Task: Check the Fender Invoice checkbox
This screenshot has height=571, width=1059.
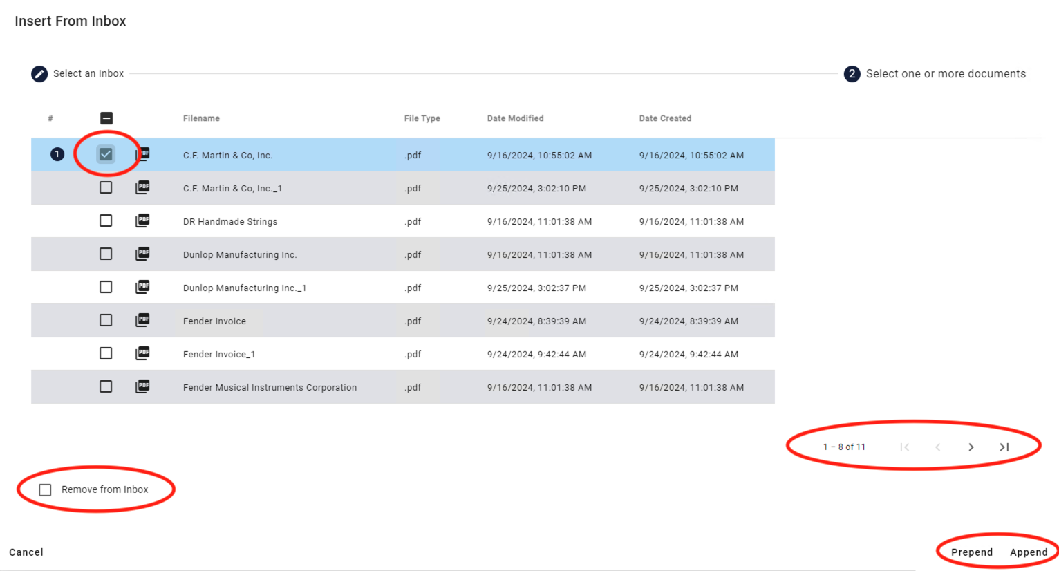Action: (x=106, y=320)
